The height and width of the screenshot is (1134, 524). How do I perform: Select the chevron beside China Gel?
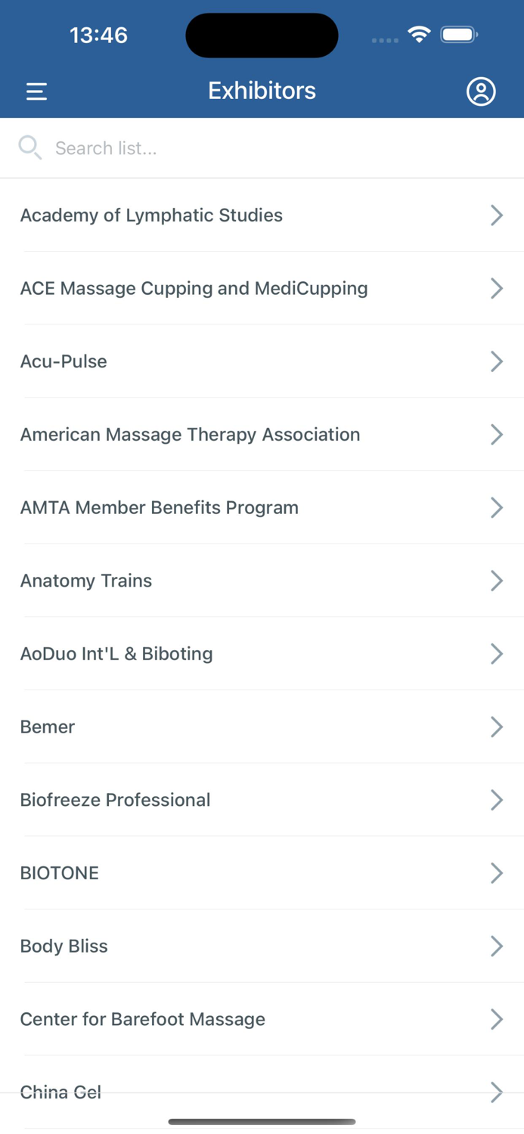click(x=497, y=1092)
